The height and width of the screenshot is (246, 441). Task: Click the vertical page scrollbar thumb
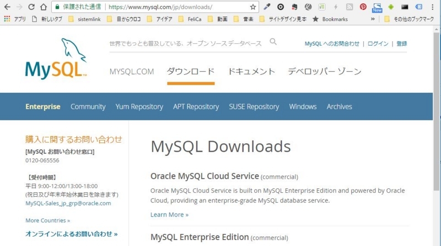pyautogui.click(x=437, y=111)
